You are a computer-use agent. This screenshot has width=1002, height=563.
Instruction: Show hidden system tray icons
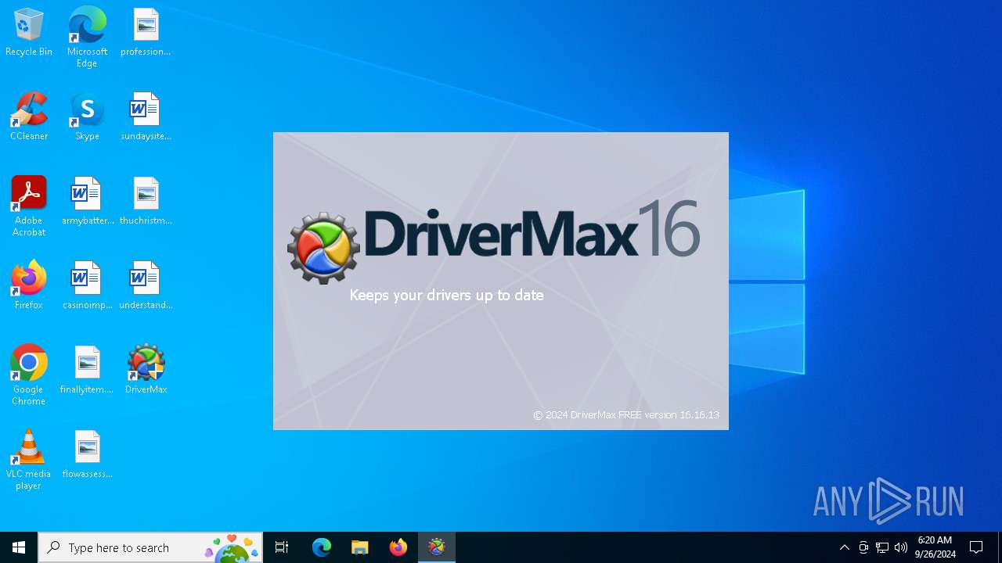[844, 547]
